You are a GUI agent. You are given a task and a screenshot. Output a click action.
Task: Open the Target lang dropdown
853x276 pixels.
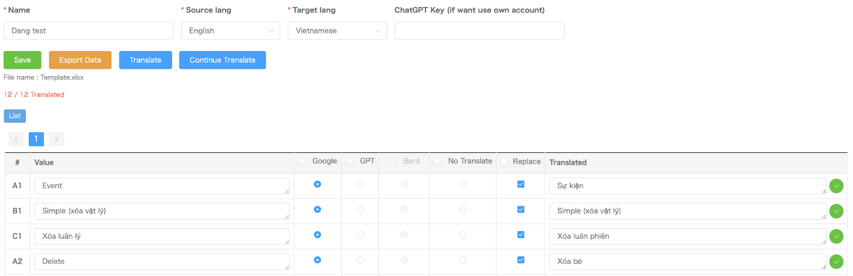coord(337,31)
